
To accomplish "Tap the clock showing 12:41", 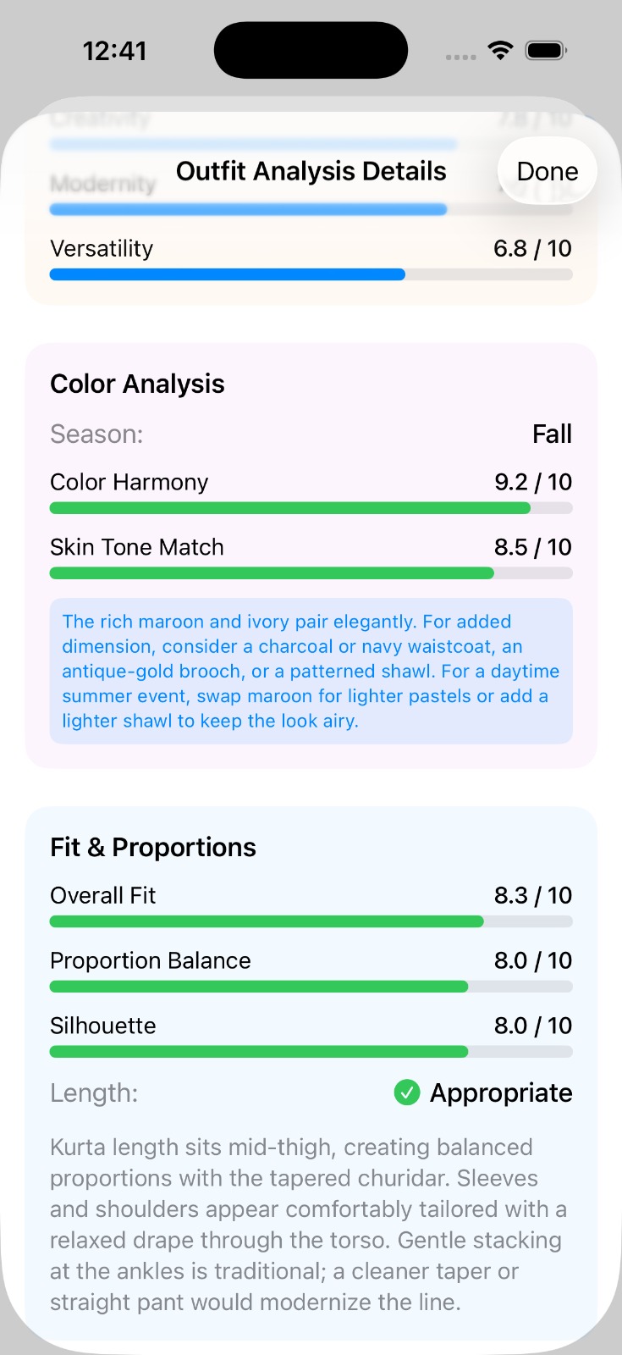I will (116, 50).
